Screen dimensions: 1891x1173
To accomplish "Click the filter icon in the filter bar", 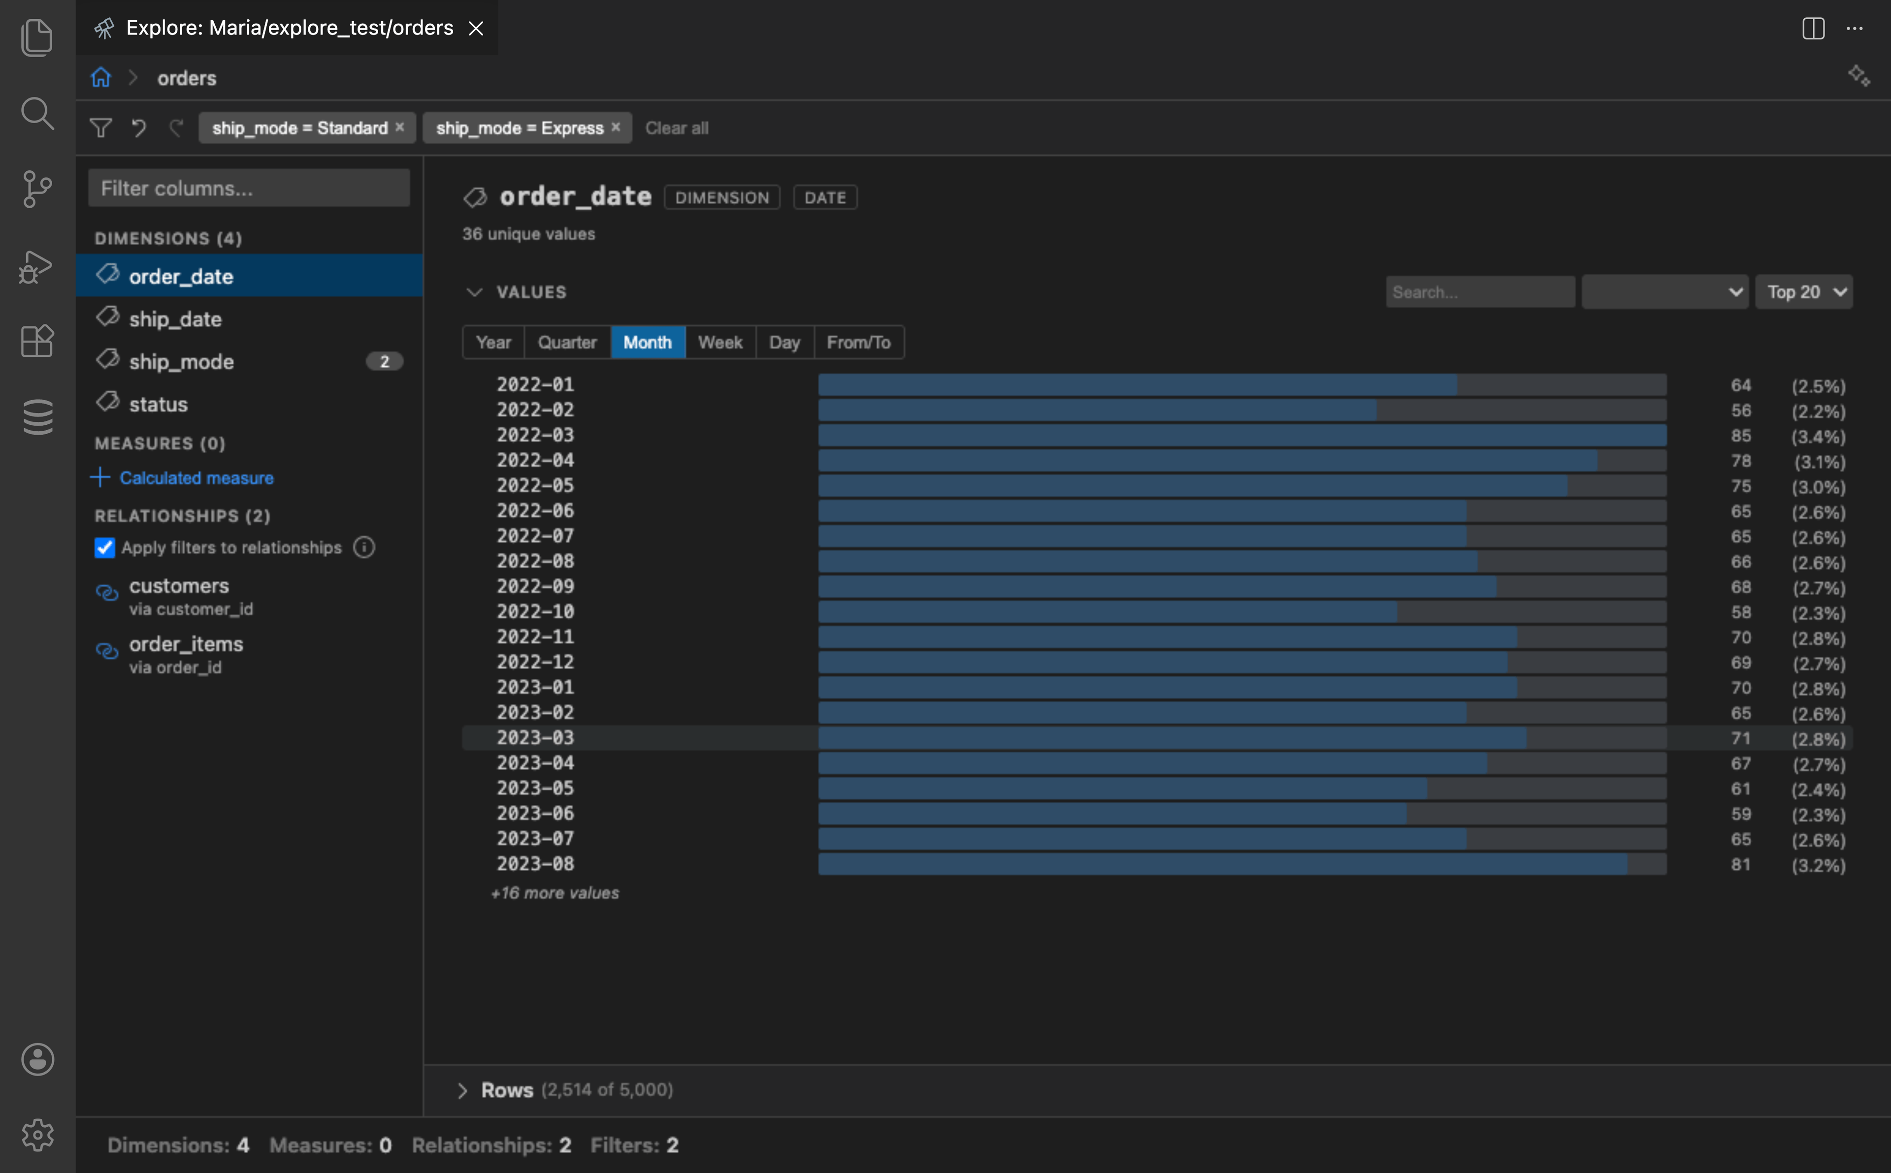I will [x=101, y=127].
